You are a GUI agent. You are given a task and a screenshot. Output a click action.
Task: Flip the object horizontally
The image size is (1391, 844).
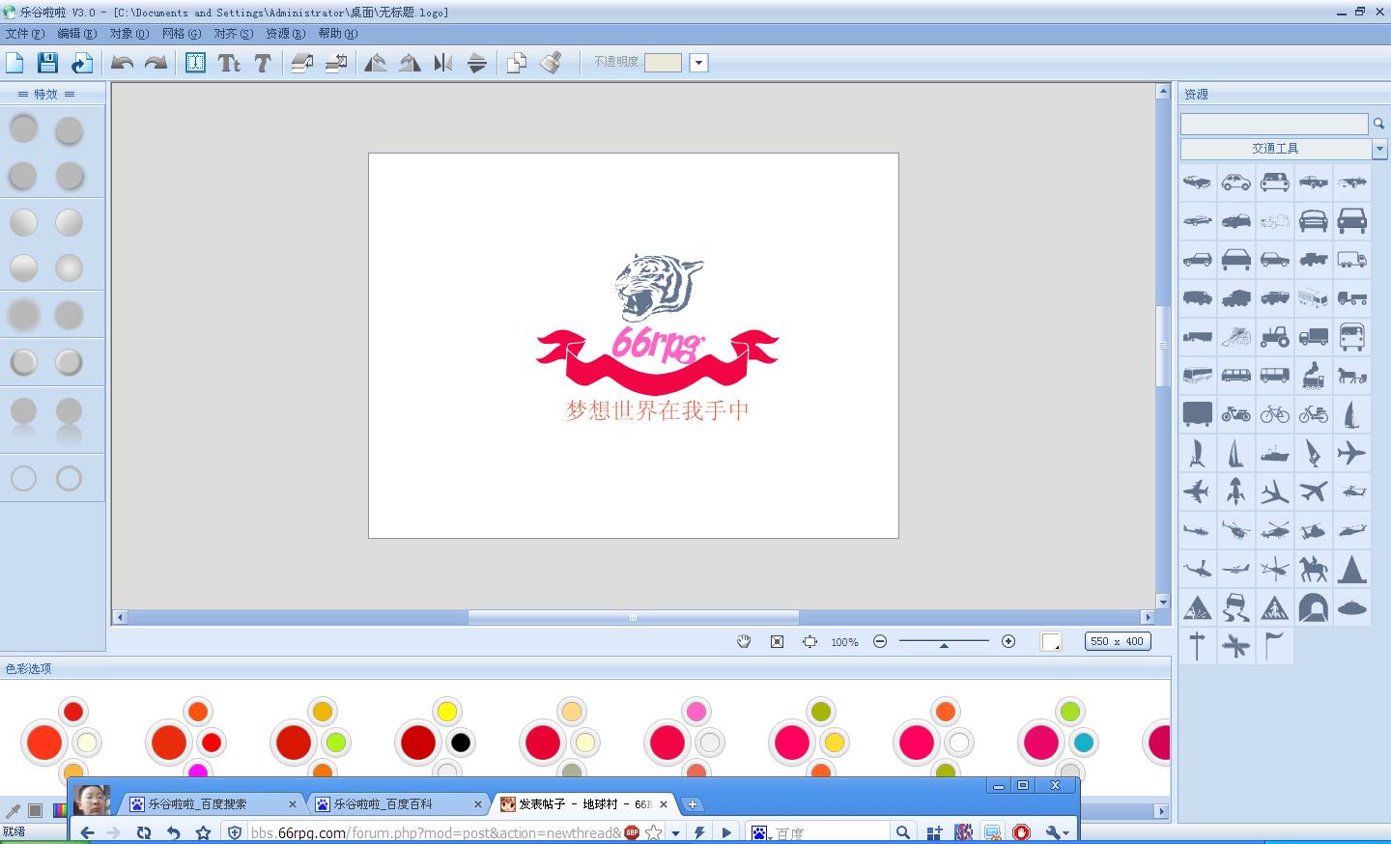pos(442,63)
